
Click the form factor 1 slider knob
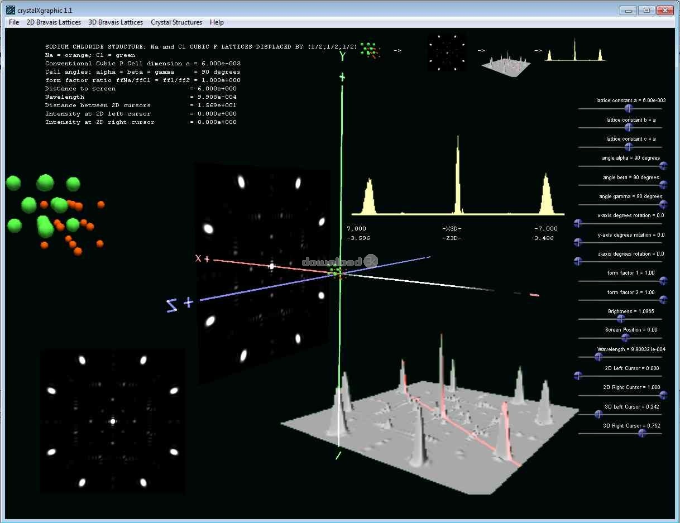(x=663, y=281)
